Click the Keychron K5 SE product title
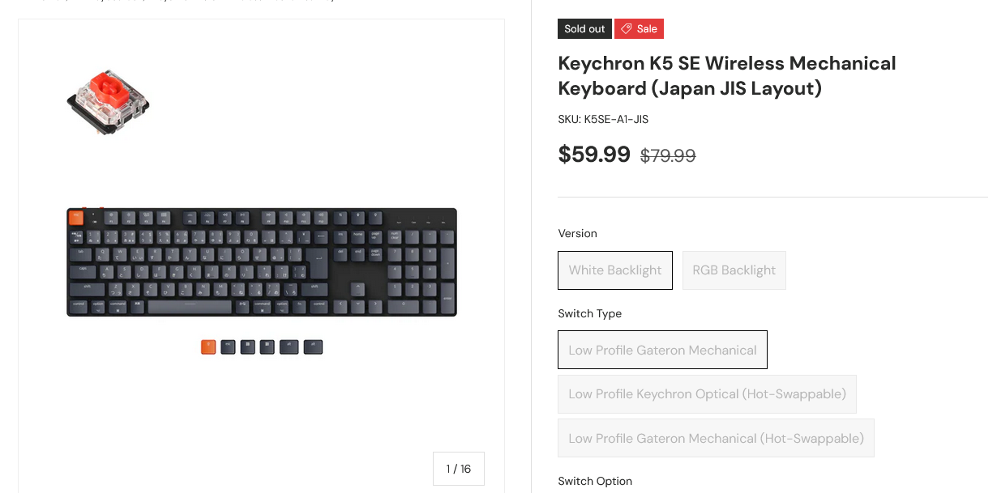Image resolution: width=997 pixels, height=493 pixels. point(726,75)
